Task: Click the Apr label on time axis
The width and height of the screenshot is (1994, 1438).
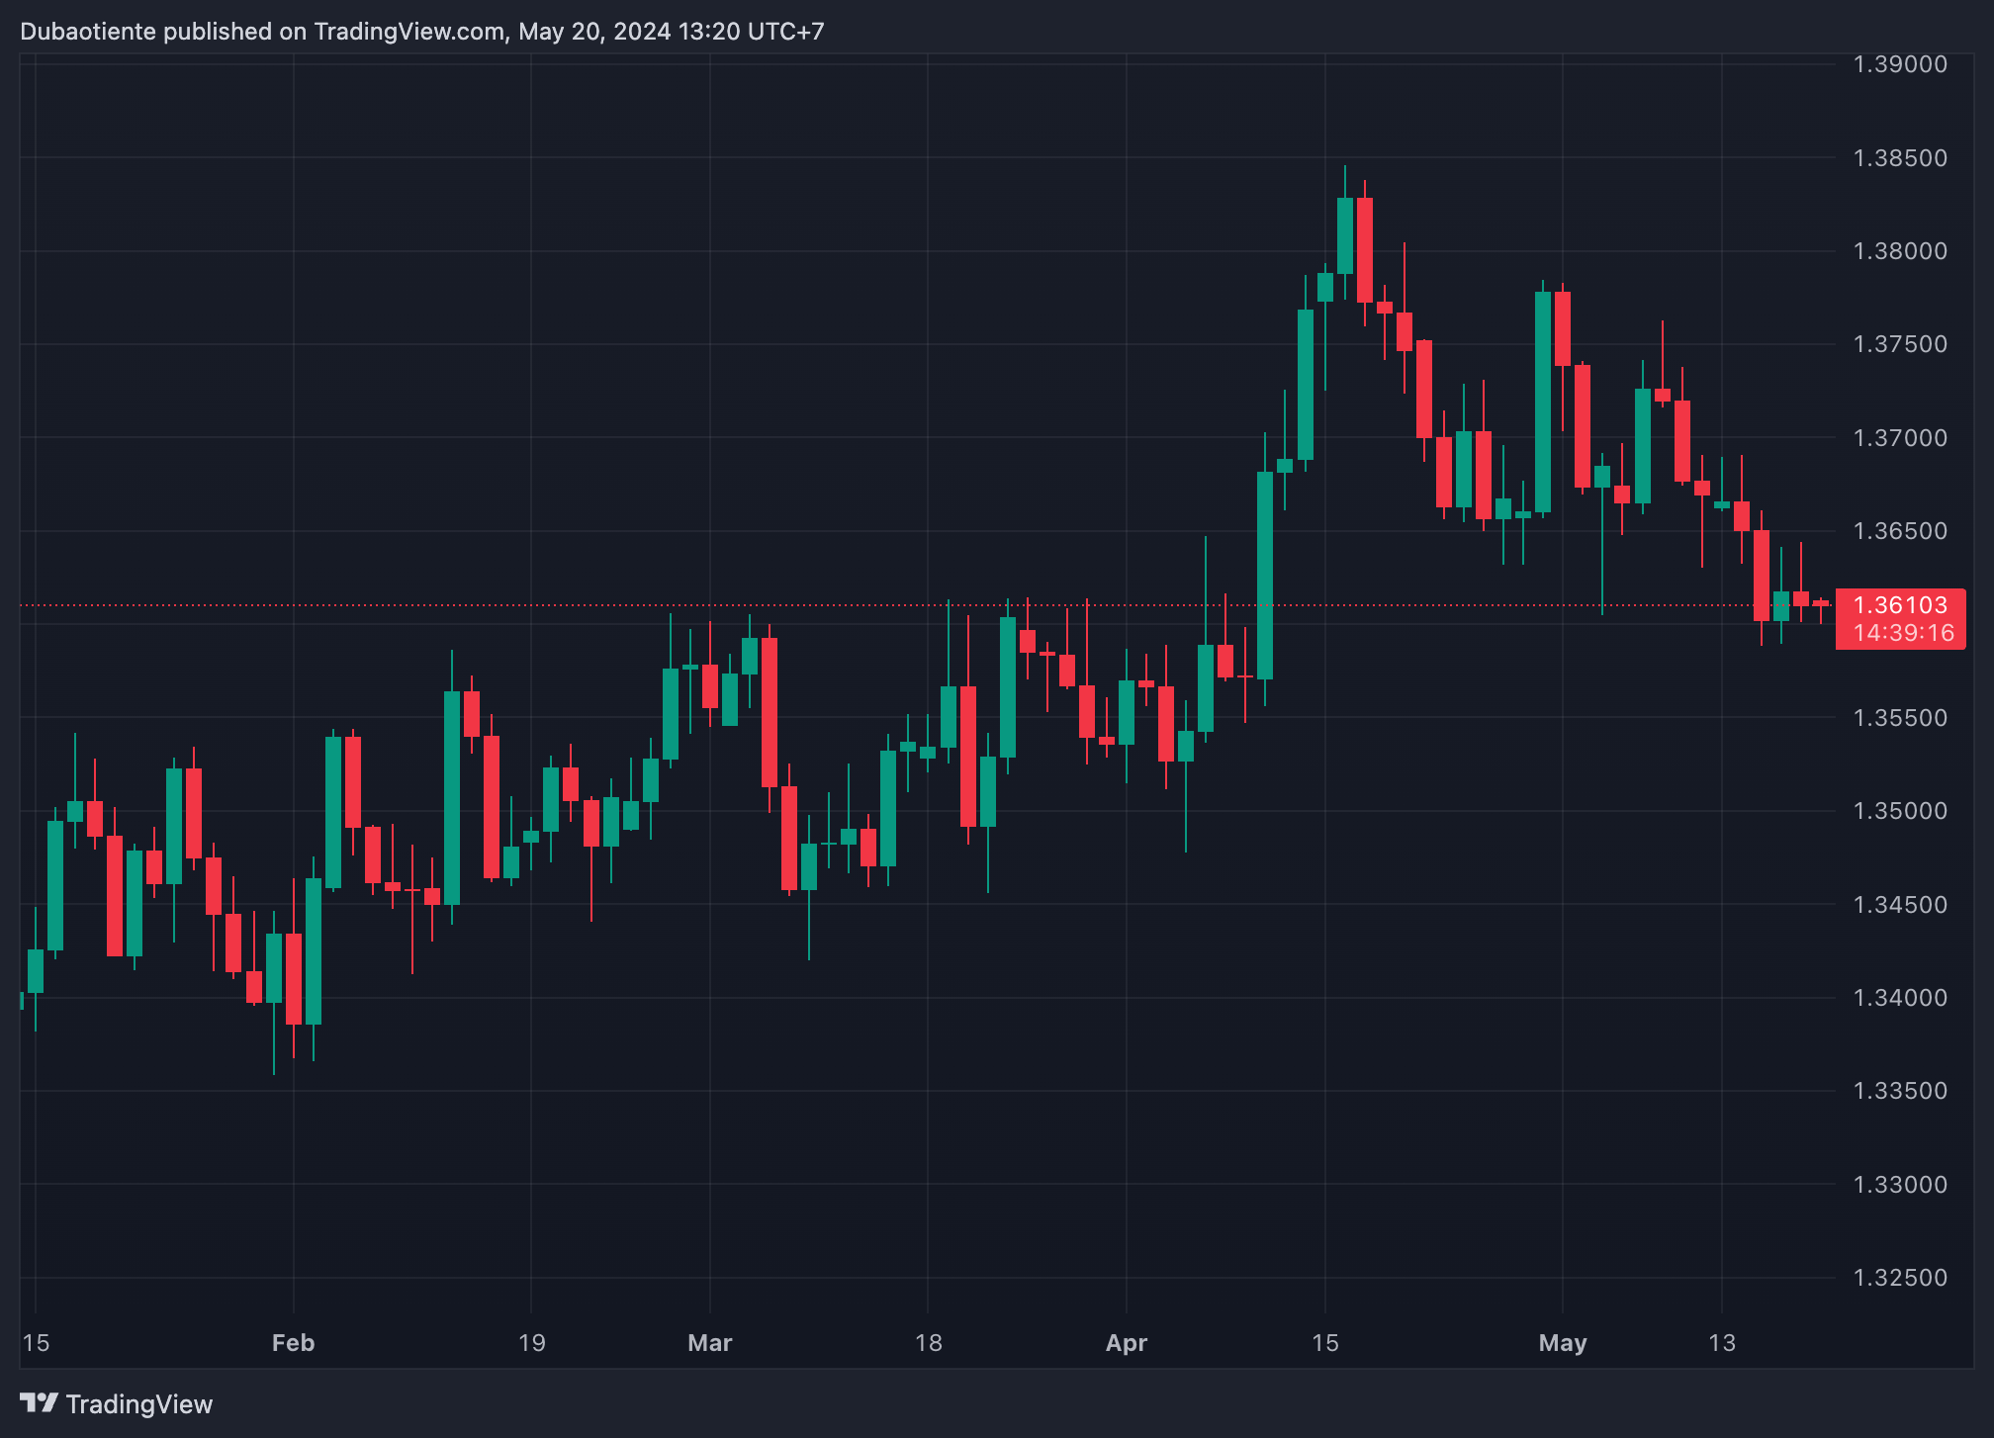Action: pyautogui.click(x=1127, y=1343)
